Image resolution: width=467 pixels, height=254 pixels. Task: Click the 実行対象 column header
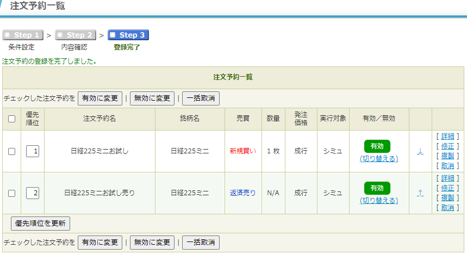[333, 119]
